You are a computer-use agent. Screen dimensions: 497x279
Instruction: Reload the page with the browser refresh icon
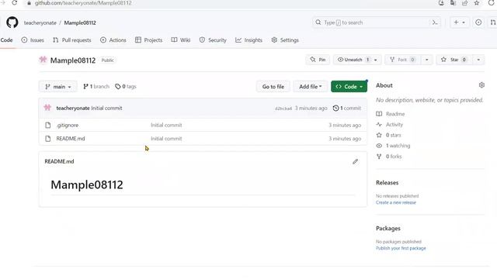pos(14,3)
